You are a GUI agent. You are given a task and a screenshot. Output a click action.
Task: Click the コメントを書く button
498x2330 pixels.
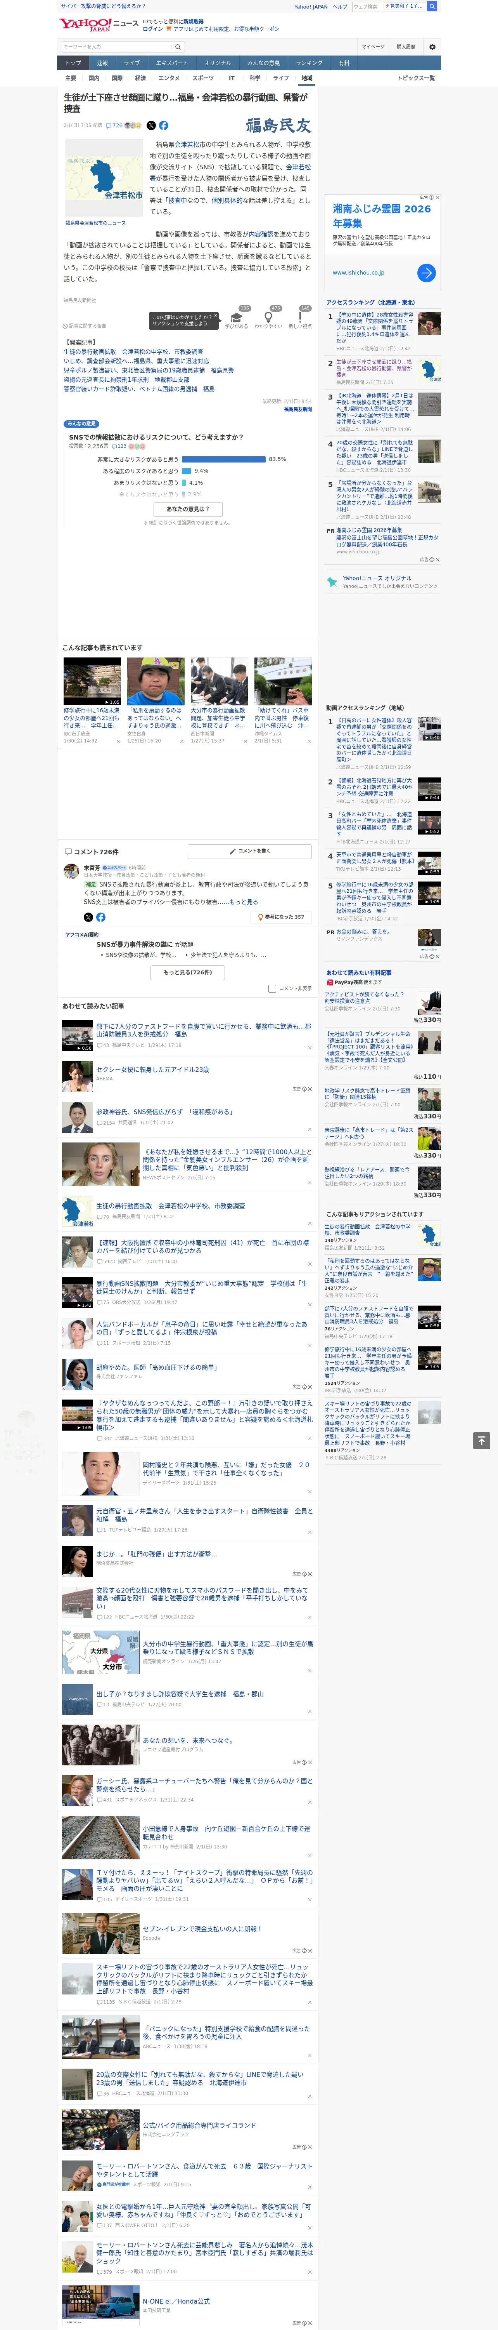(x=249, y=851)
